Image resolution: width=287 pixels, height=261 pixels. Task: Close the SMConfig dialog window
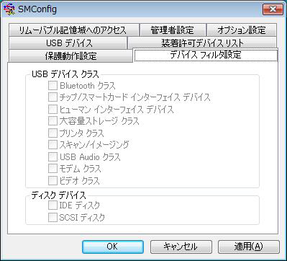(273, 9)
